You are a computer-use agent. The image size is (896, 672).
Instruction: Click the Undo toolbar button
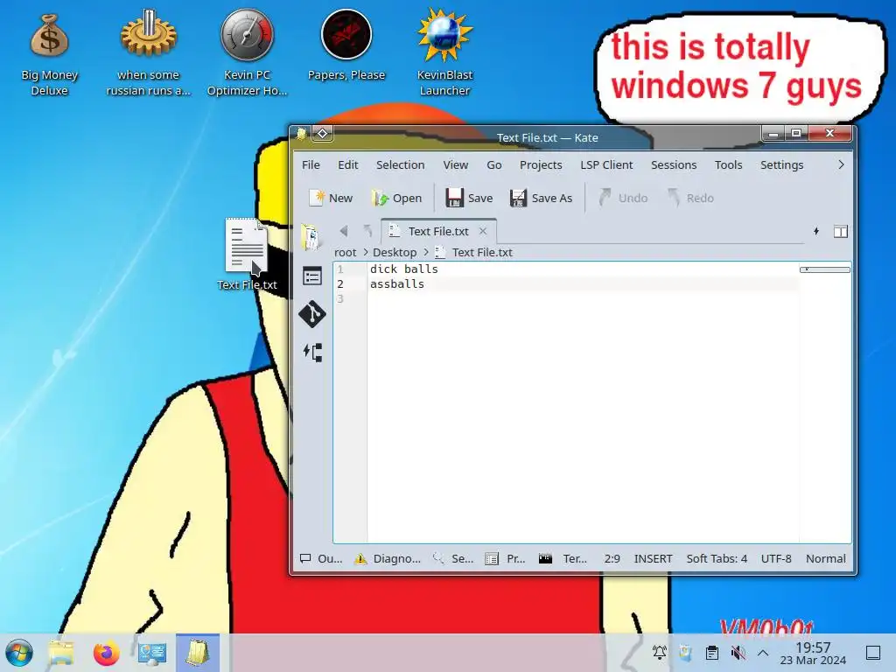point(623,199)
